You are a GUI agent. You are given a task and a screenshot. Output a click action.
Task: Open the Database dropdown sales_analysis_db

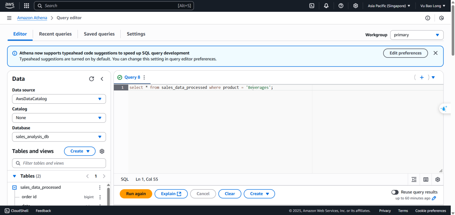coord(59,137)
